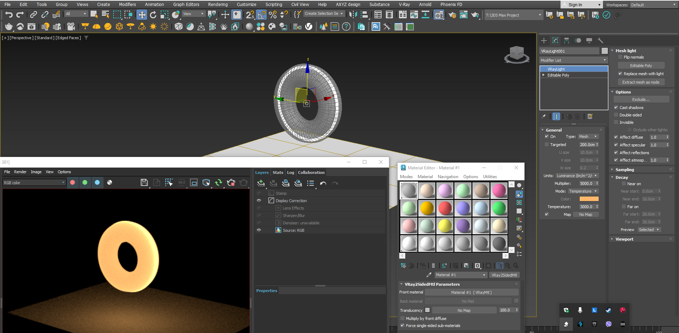Click Extract mesh as node button

tap(641, 82)
